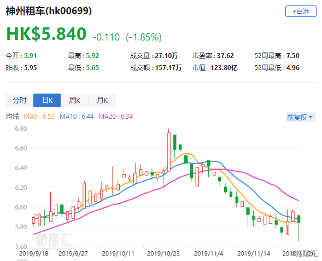Viewport: 322px width, 261px height.
Task: Click the MA20 : 6.34 indicator label
Action: coord(115,117)
